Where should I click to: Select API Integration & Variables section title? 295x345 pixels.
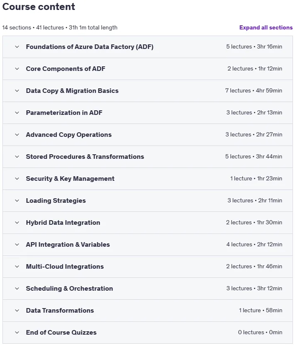(68, 245)
